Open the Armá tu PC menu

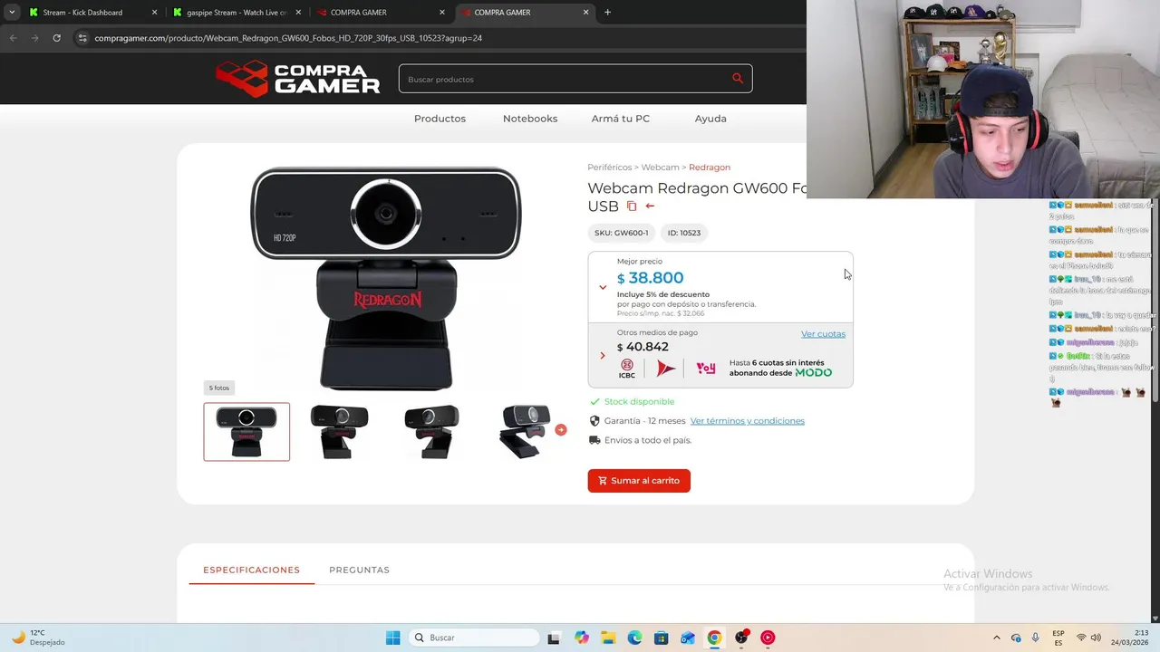621,119
